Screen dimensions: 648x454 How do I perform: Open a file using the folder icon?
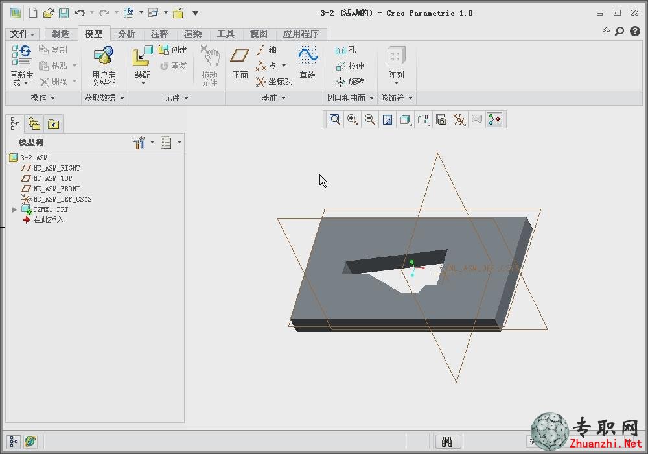[49, 13]
